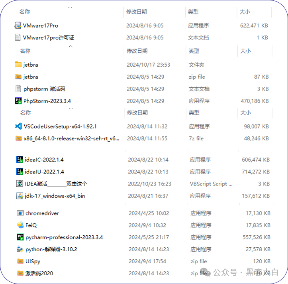Select the 激活码2020 zip archive icon
The height and width of the screenshot is (284, 288).
pos(20,273)
